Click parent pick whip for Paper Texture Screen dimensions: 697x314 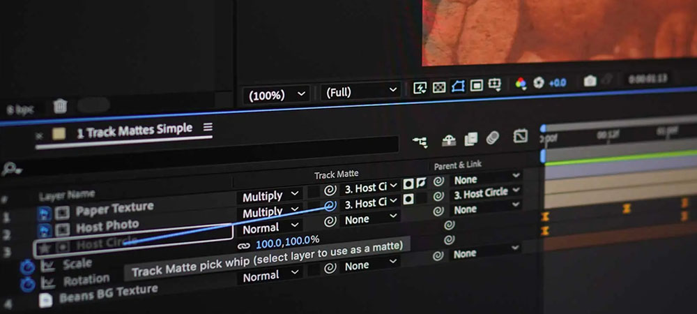[x=438, y=181]
